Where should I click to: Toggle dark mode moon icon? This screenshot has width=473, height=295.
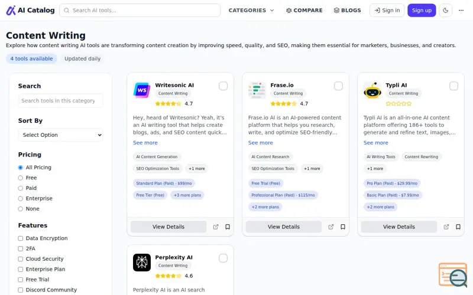[x=446, y=10]
